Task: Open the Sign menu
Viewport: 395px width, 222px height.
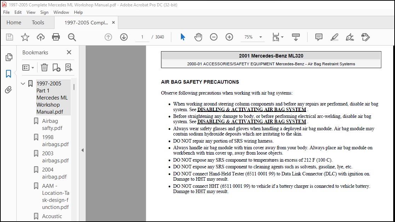Action: coord(44,12)
